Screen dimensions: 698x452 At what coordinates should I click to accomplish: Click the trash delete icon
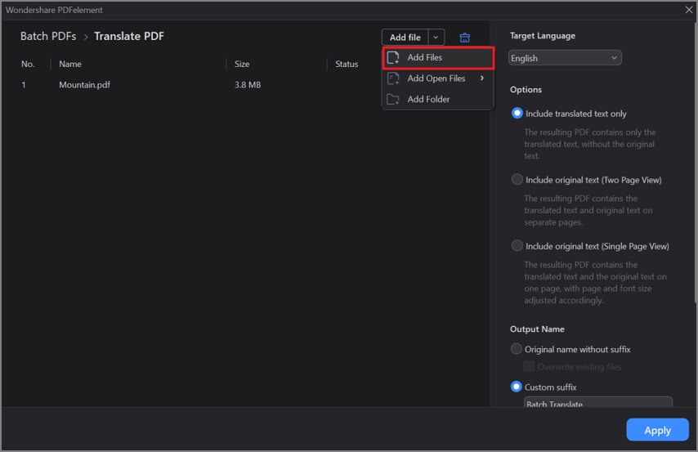464,38
